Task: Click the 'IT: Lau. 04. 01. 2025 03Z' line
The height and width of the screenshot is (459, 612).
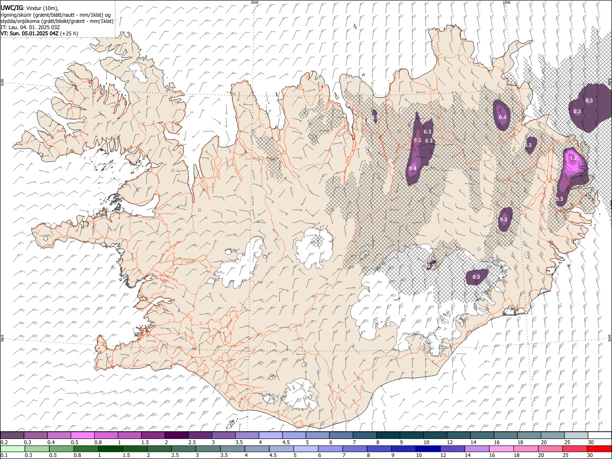Action: point(30,27)
